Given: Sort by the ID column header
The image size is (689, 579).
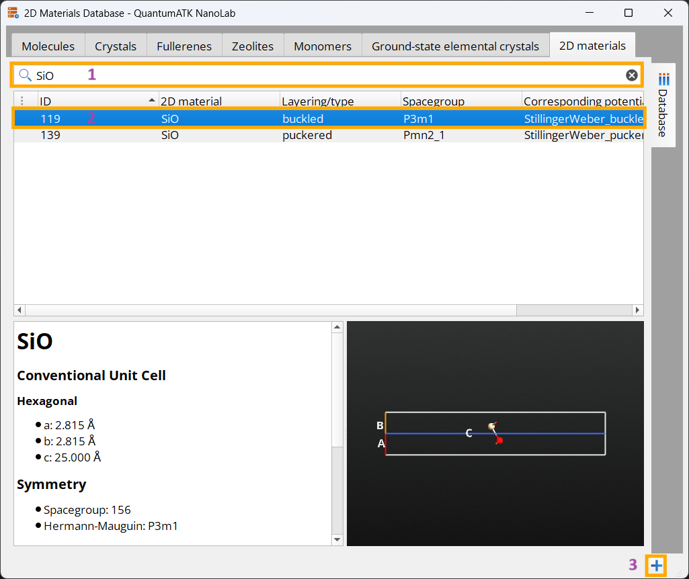Looking at the screenshot, I should (98, 101).
